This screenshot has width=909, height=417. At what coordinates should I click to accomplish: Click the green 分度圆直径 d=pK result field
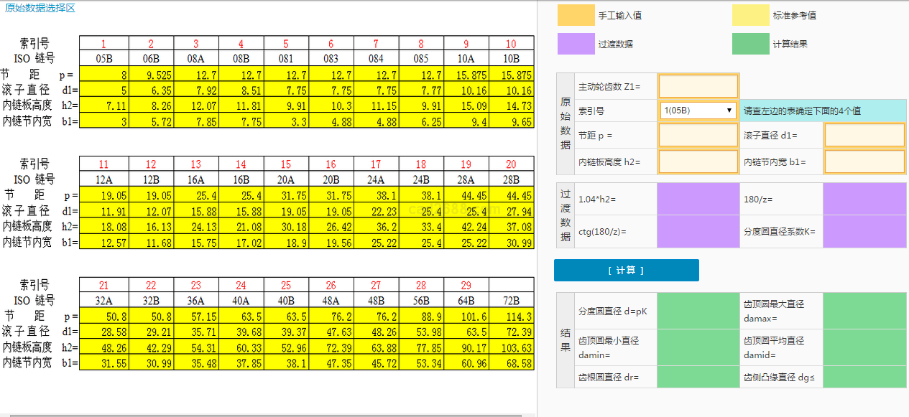click(698, 311)
